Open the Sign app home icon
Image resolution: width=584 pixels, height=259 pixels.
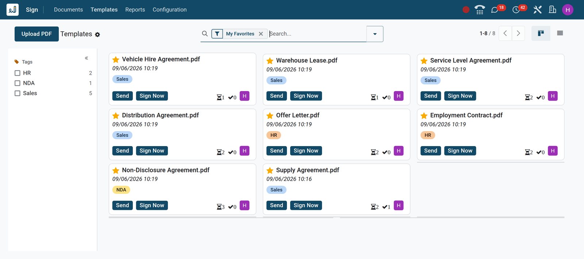coord(12,9)
